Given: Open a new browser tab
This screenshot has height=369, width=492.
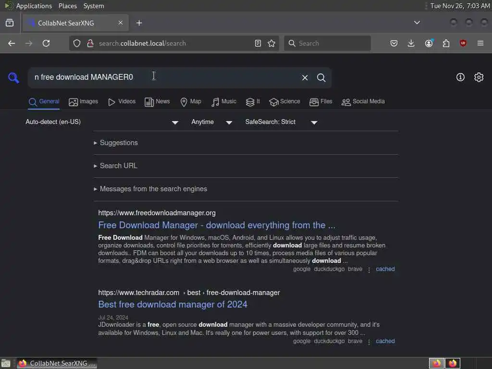Looking at the screenshot, I should 139,23.
